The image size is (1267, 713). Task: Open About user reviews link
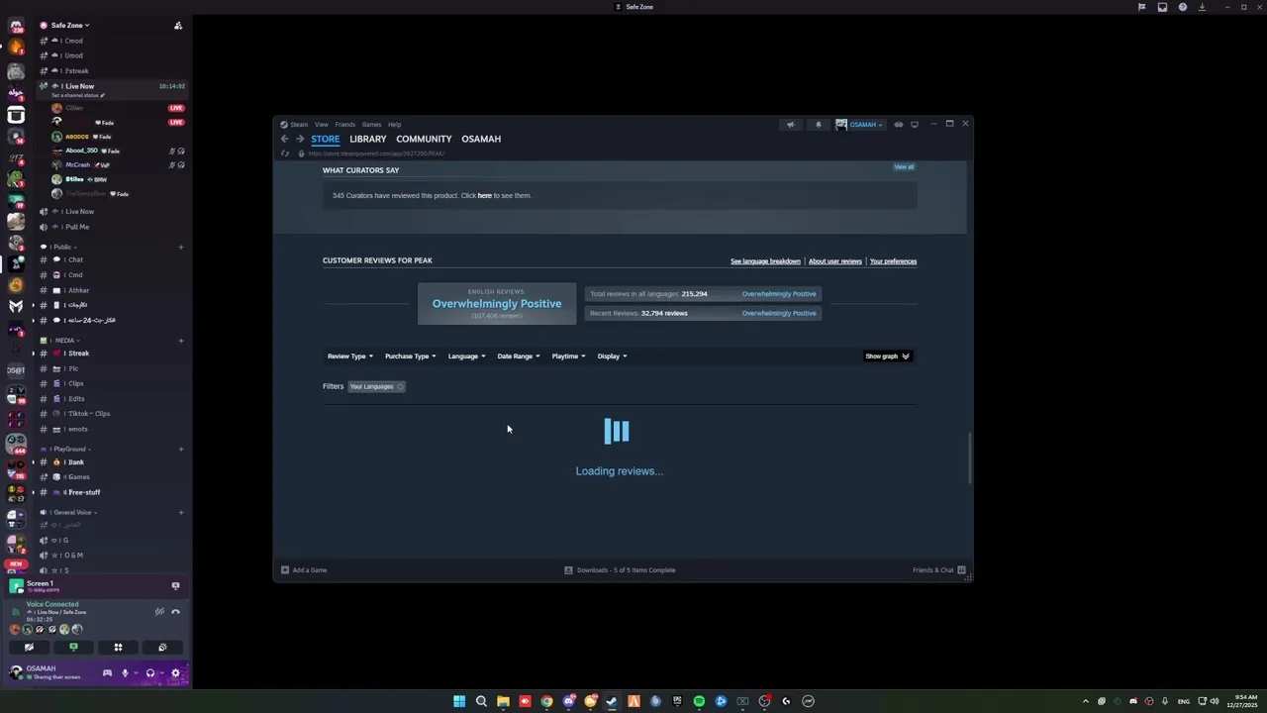point(835,261)
